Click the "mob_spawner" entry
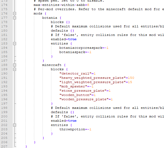Viewport: 164px width, 148px height. [x=76, y=87]
